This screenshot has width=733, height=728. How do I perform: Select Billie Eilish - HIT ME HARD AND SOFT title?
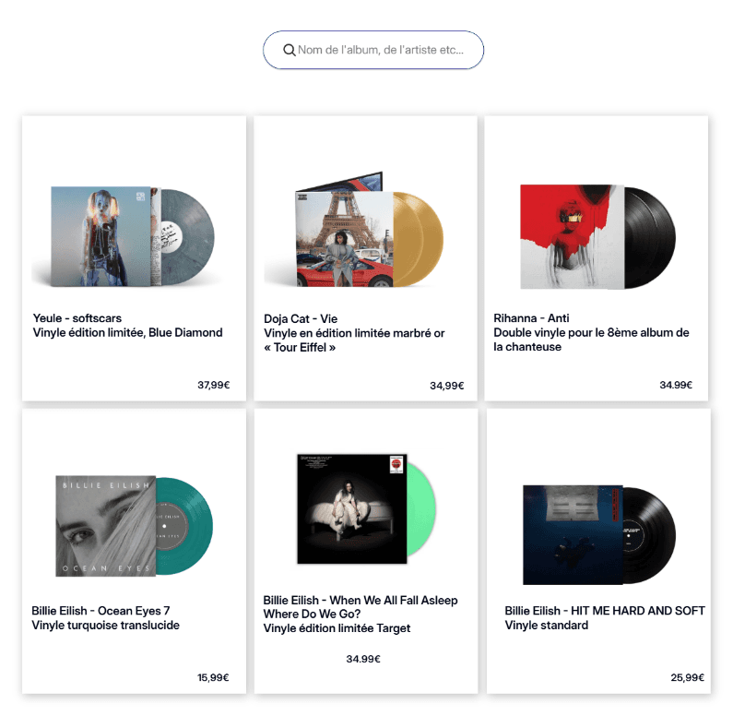pos(605,611)
